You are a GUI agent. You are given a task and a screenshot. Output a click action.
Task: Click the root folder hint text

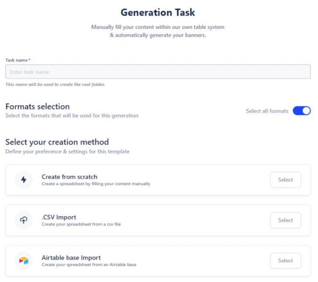pyautogui.click(x=55, y=85)
